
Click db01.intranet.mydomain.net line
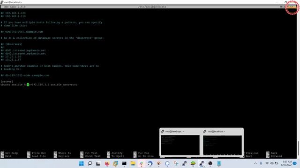23,50
